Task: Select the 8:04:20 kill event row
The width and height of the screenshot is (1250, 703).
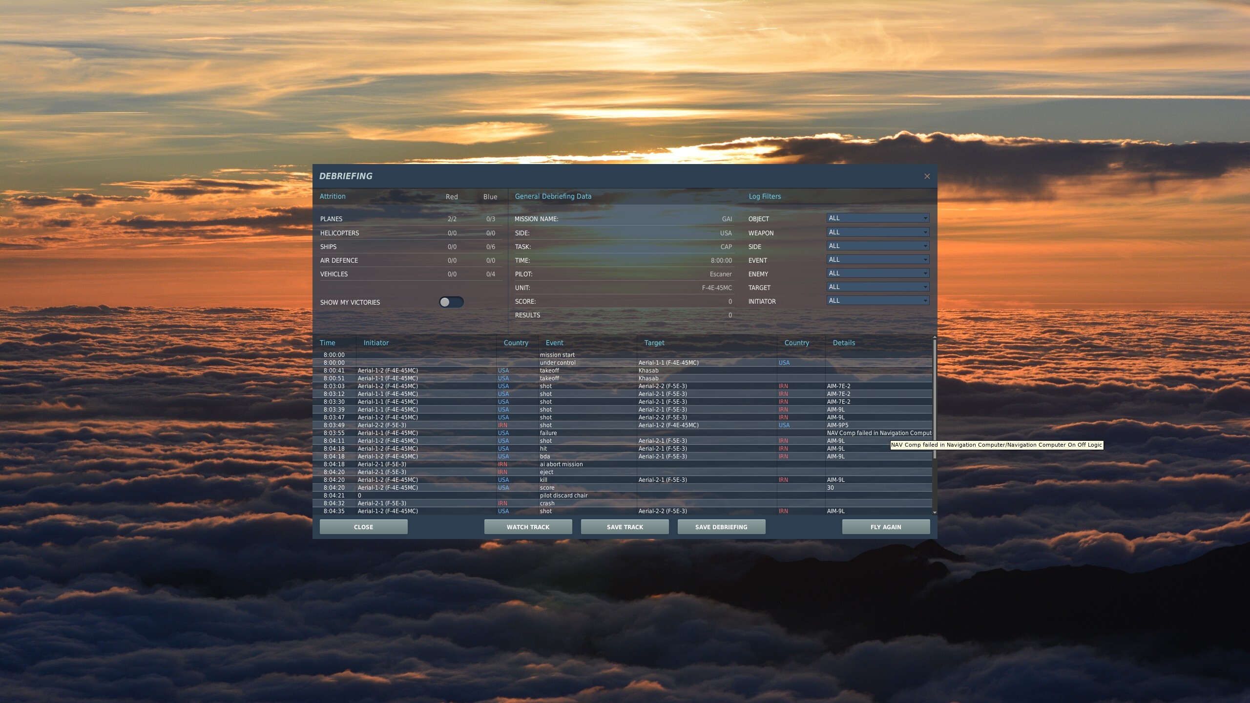Action: click(x=623, y=480)
